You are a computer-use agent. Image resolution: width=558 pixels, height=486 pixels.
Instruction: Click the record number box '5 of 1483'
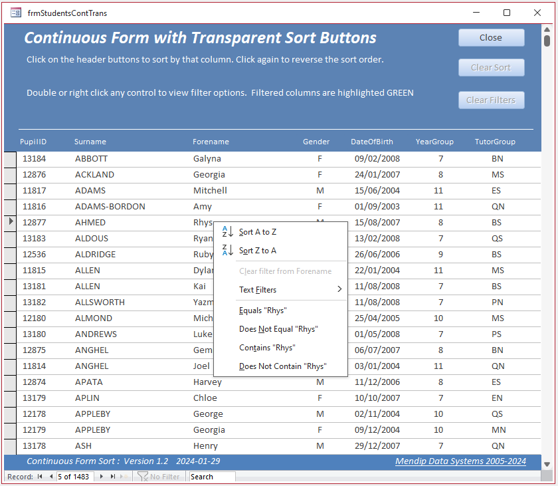coord(75,477)
